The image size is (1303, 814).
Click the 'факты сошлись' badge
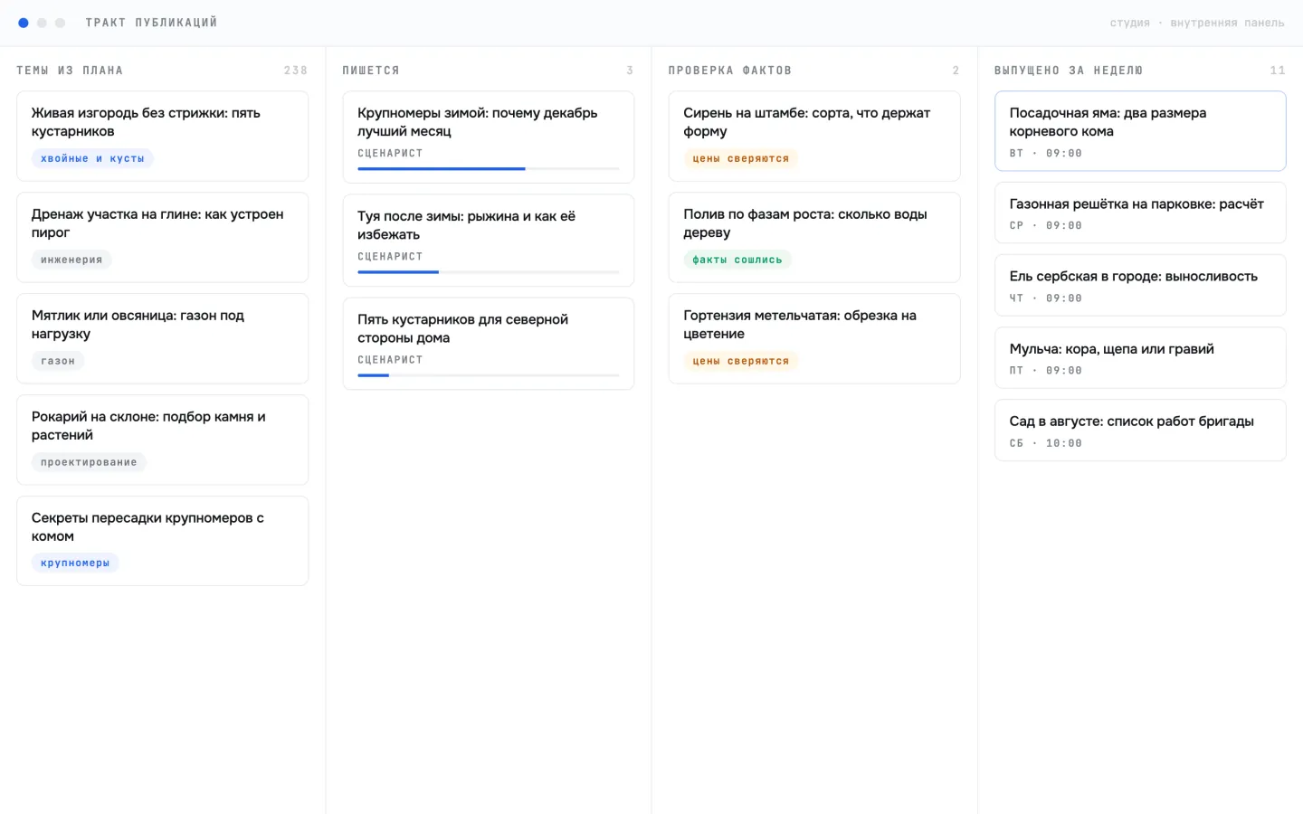click(x=737, y=260)
